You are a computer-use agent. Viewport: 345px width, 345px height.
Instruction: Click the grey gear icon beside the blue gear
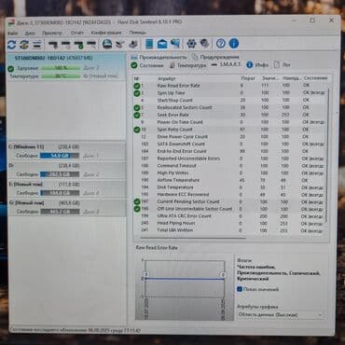(x=204, y=44)
